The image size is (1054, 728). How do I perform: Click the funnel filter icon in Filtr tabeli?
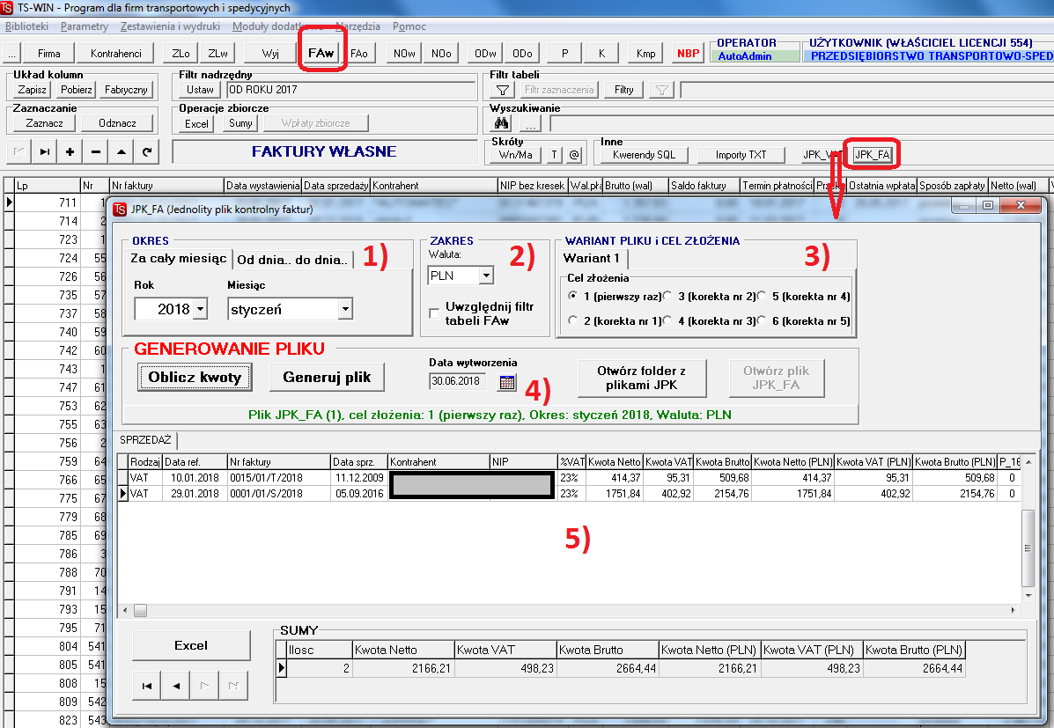502,90
